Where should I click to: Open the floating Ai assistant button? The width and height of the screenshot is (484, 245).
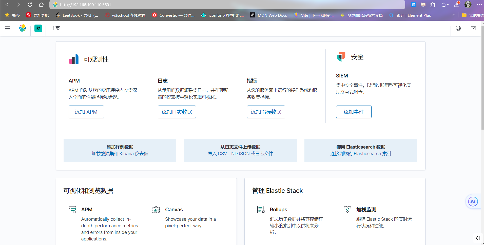(473, 202)
